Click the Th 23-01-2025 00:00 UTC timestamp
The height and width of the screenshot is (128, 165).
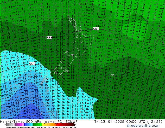(120, 122)
